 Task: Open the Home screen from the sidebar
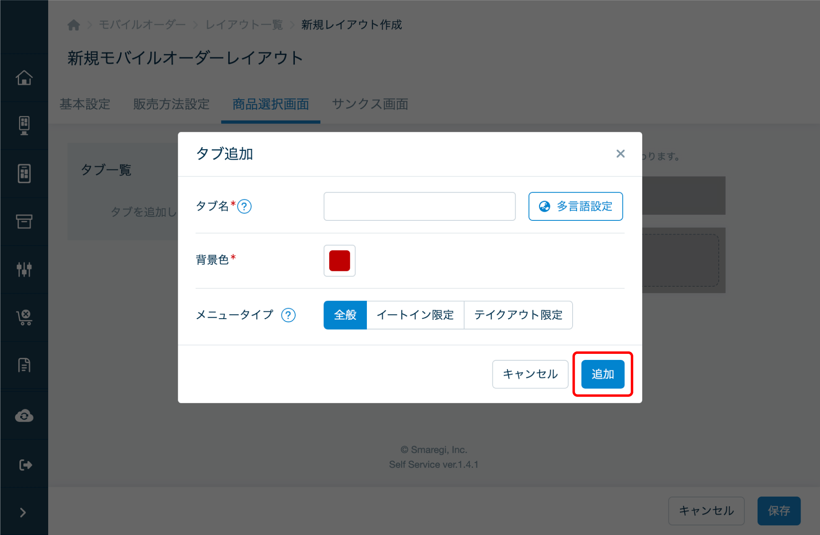24,77
